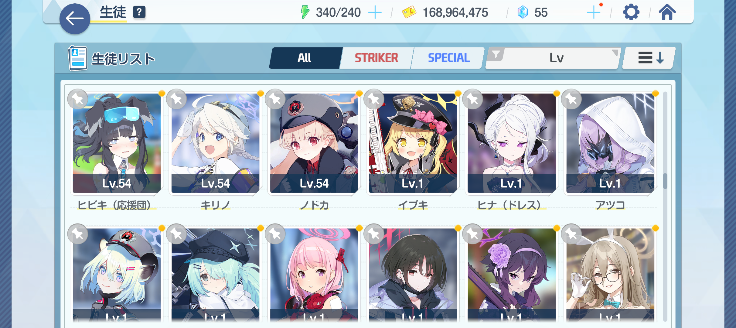The height and width of the screenshot is (328, 736).
Task: Open ノドカ student details
Action: tap(314, 143)
